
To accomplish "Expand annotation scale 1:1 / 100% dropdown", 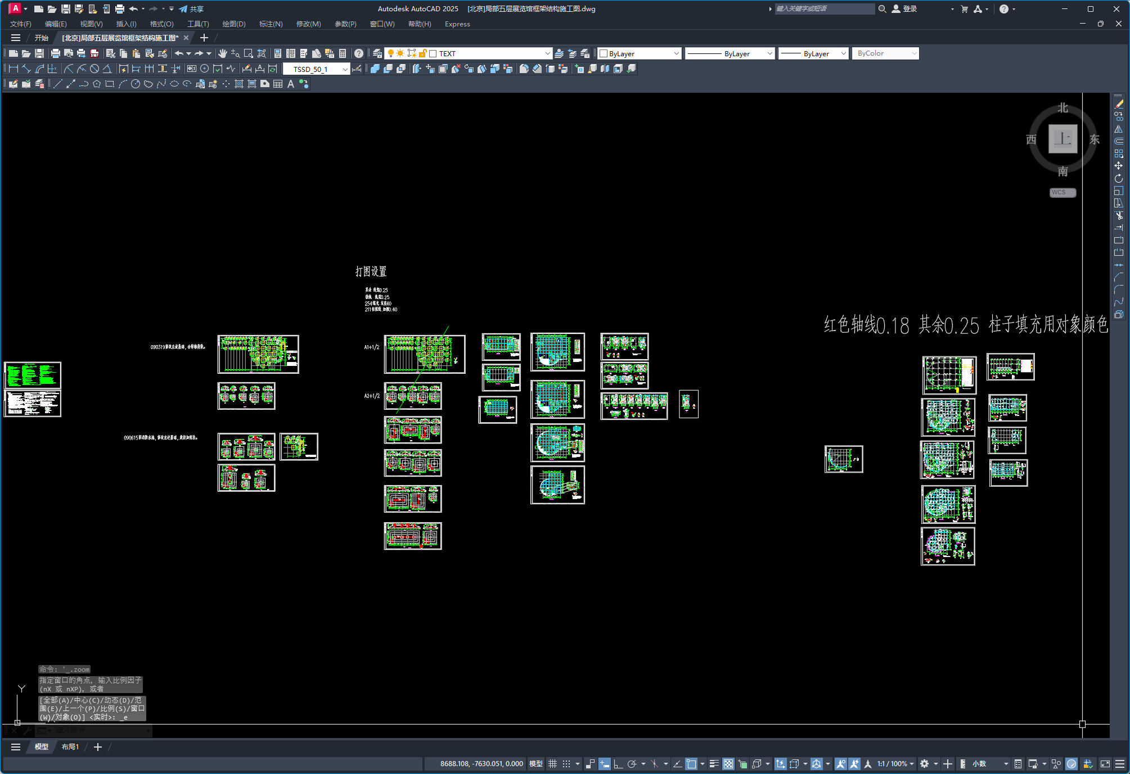I will tap(896, 764).
